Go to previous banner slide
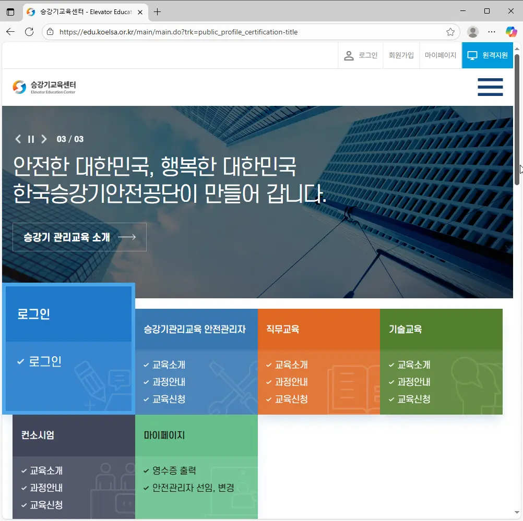523x521 pixels. [x=18, y=139]
